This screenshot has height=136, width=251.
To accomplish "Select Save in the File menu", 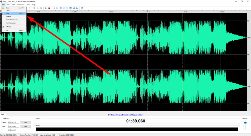I will [x=14, y=14].
